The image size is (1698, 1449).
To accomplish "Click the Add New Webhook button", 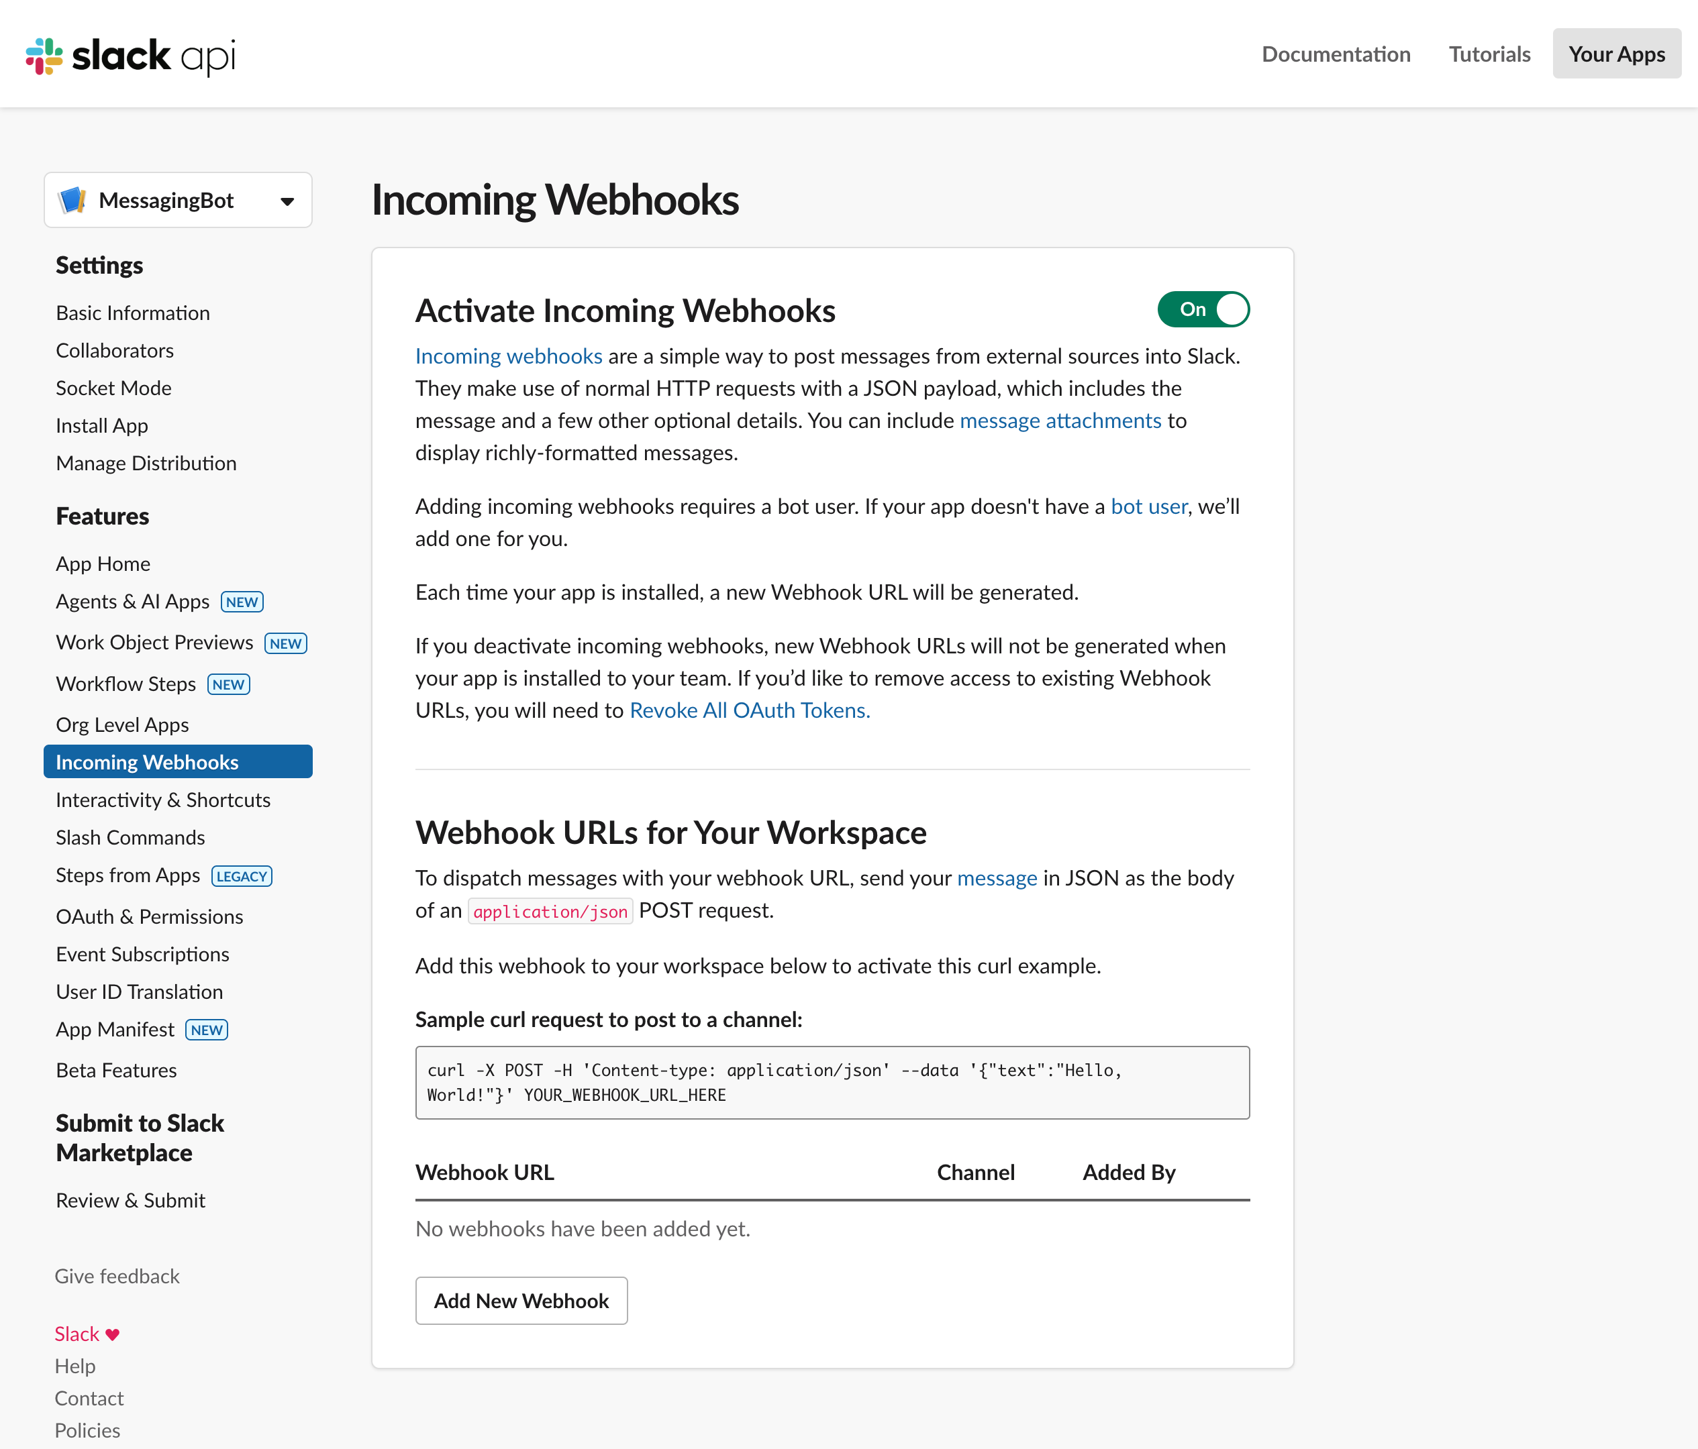I will pyautogui.click(x=521, y=1301).
